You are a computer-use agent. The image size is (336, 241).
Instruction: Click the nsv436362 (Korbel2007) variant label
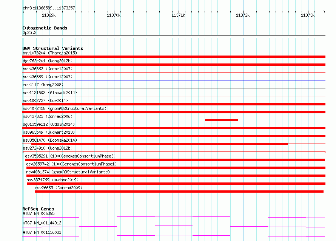point(47,69)
